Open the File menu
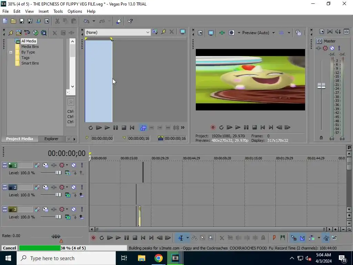353x265 pixels. (x=6, y=11)
